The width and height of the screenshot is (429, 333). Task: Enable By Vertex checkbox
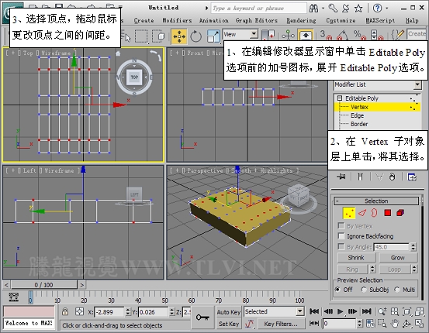point(341,225)
